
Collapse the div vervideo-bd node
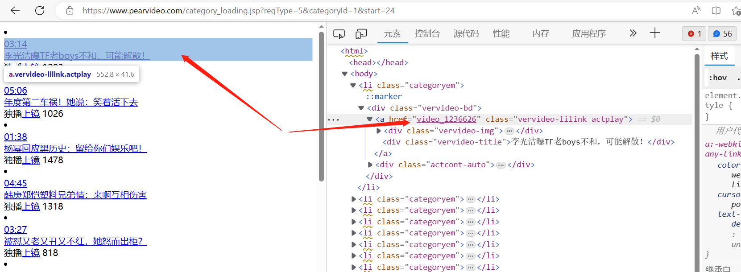point(361,108)
